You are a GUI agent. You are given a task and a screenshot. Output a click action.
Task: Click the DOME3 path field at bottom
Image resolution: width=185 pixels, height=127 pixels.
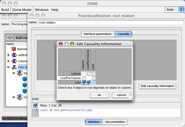click(x=15, y=119)
